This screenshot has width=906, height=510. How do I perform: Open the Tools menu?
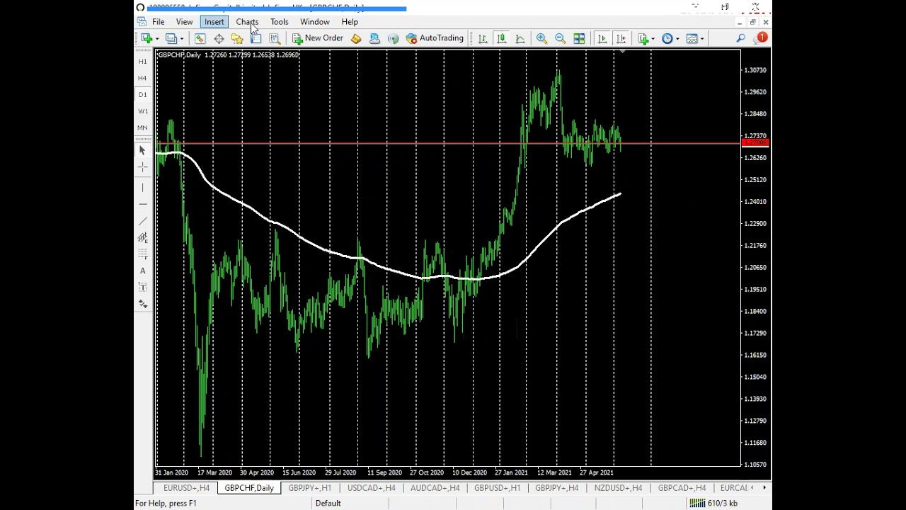pyautogui.click(x=279, y=22)
